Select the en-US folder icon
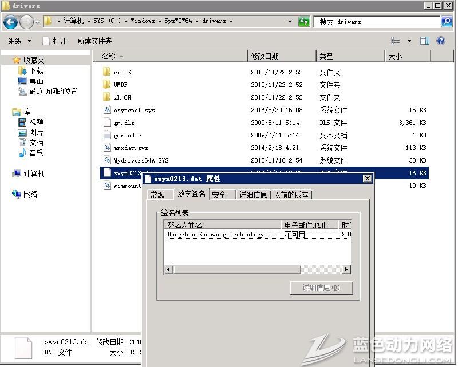Screen dimensions: 458x367 pyautogui.click(x=106, y=72)
